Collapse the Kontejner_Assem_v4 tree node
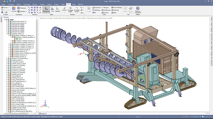Screen dimensions: 213x119 tap(7, 34)
